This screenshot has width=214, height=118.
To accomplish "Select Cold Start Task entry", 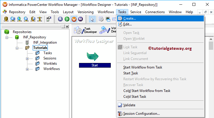I will pyautogui.click(x=160, y=97).
